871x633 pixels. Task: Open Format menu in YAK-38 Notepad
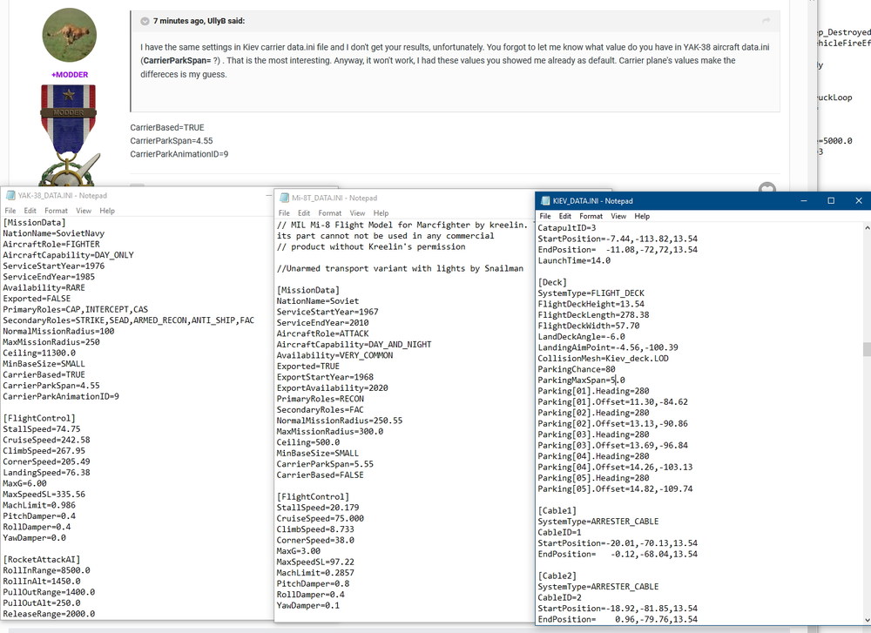click(x=56, y=211)
